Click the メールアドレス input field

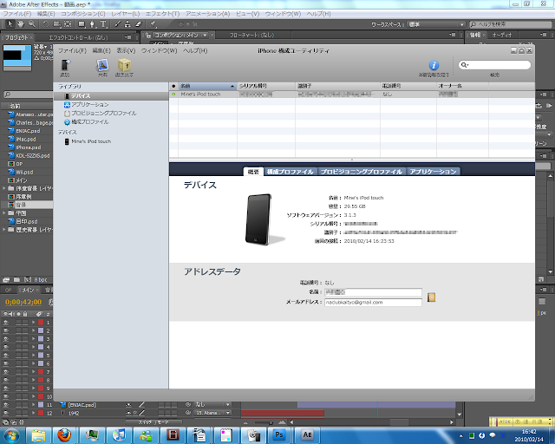pos(373,303)
